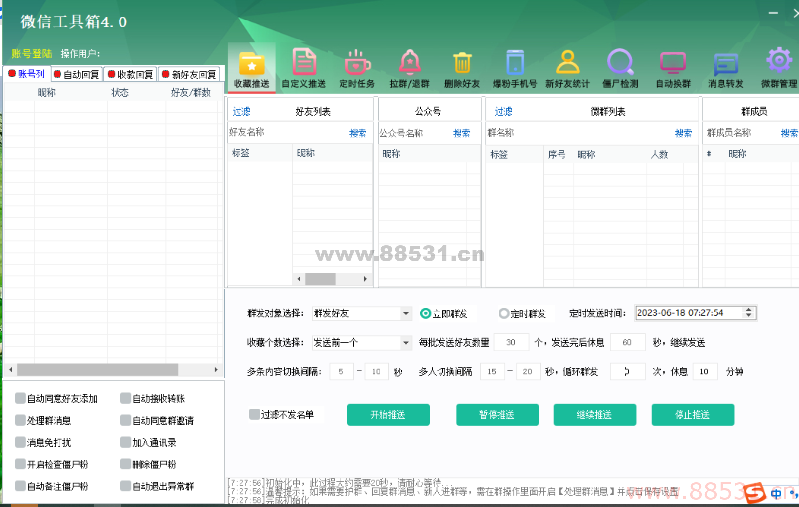Expand the 群发对象选择 dropdown
Screen dimensions: 799x507
pos(406,313)
